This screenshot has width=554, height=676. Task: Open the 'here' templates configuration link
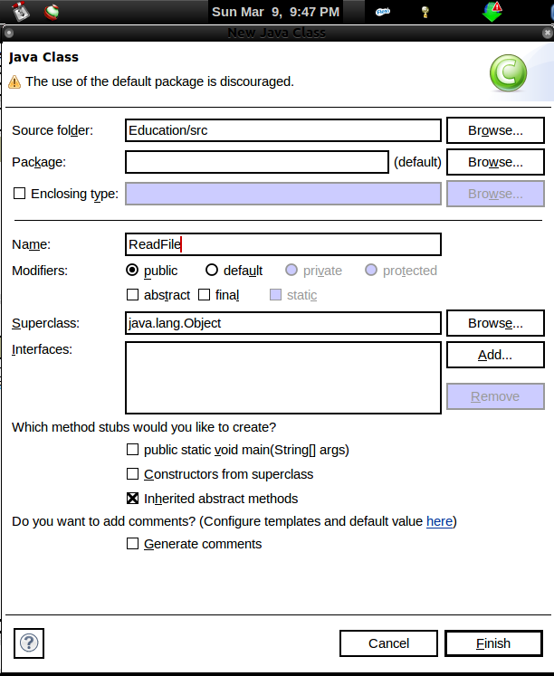439,521
